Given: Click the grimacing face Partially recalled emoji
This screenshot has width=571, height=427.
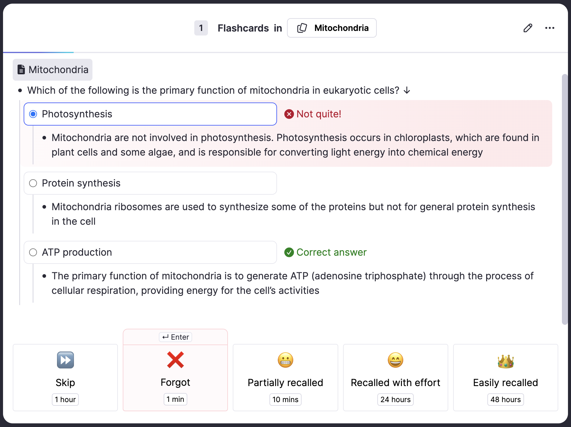Looking at the screenshot, I should pyautogui.click(x=285, y=360).
